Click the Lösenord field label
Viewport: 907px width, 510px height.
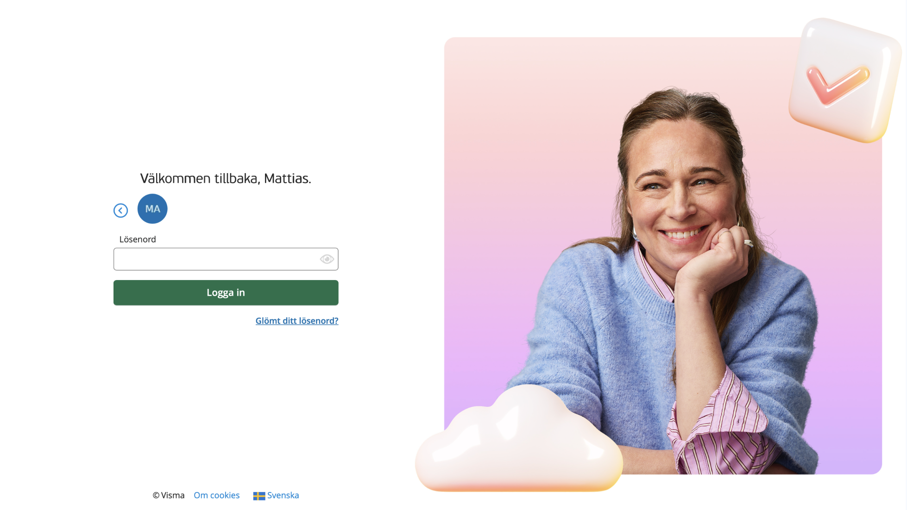(138, 239)
